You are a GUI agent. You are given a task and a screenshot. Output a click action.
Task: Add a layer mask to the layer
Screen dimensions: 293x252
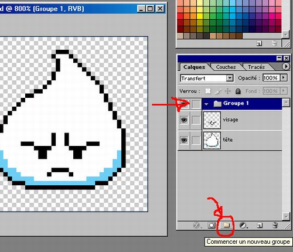(212, 226)
